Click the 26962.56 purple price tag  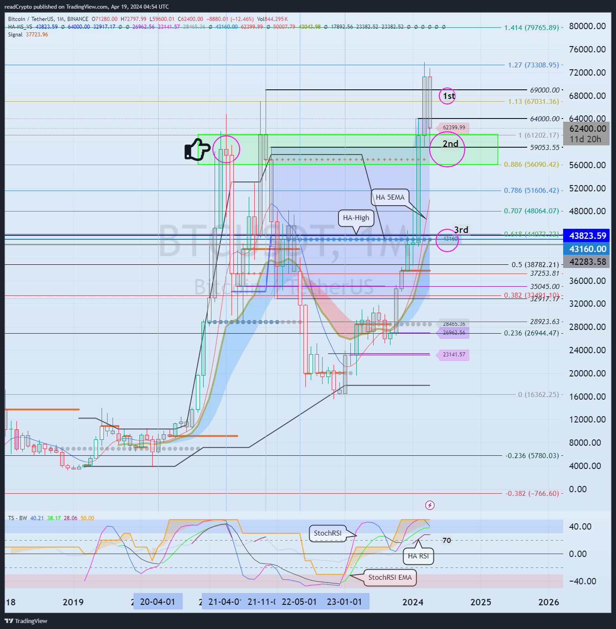tap(453, 333)
